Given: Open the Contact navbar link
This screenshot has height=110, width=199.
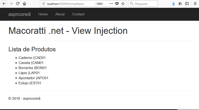Looking at the screenshot, I should 78,14.
